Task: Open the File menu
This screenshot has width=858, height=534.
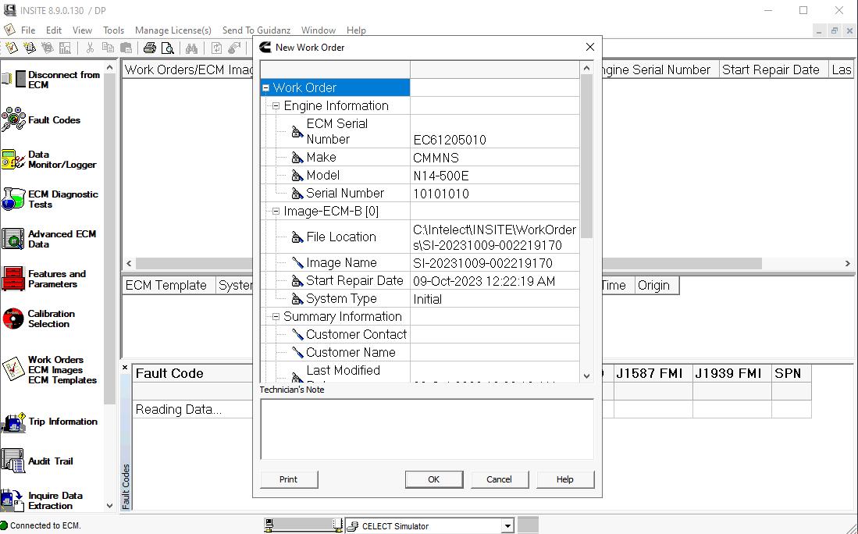Action: click(x=28, y=30)
